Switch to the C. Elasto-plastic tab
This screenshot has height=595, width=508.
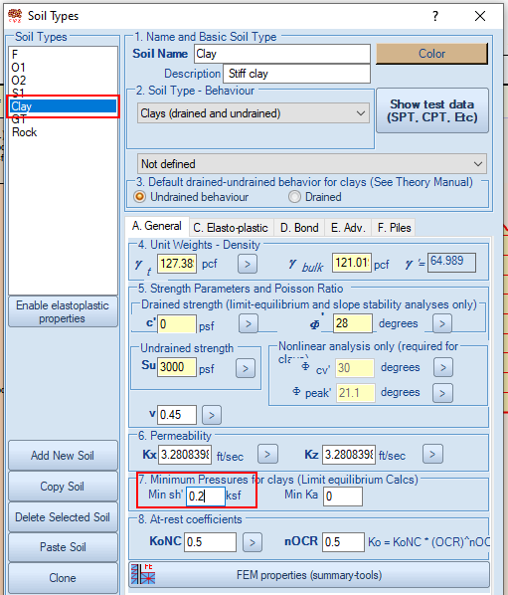[231, 228]
